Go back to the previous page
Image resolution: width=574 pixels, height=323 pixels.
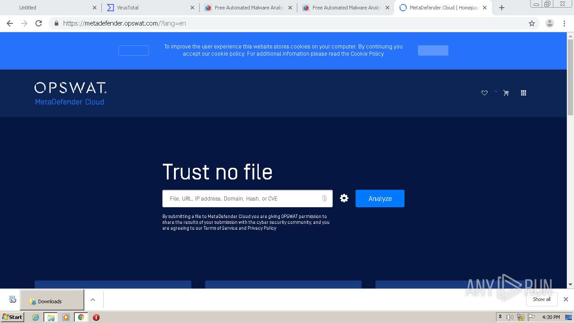click(10, 23)
